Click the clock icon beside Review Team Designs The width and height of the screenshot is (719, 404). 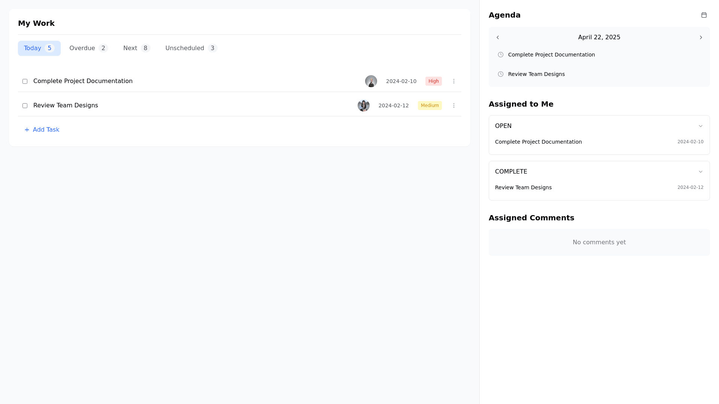[500, 74]
